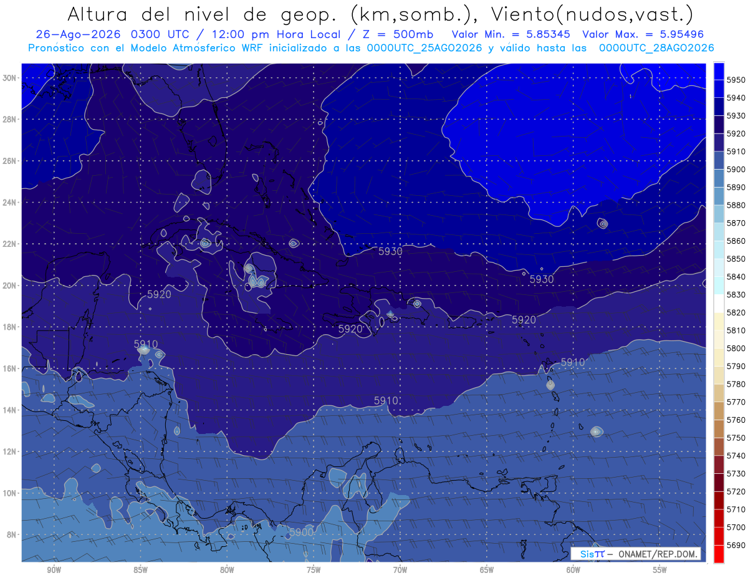Click the colorbar value label 5800
Image resolution: width=748 pixels, height=578 pixels.
(736, 348)
